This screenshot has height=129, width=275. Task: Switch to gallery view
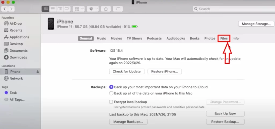click(67, 9)
